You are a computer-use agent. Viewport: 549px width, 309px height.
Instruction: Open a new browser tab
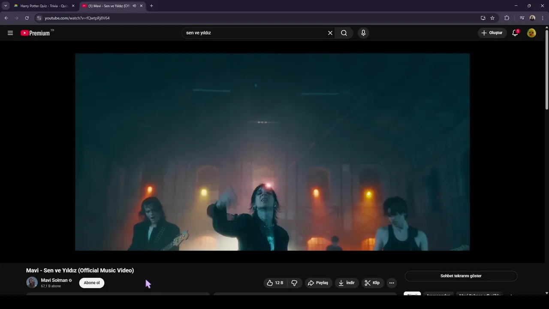click(151, 6)
